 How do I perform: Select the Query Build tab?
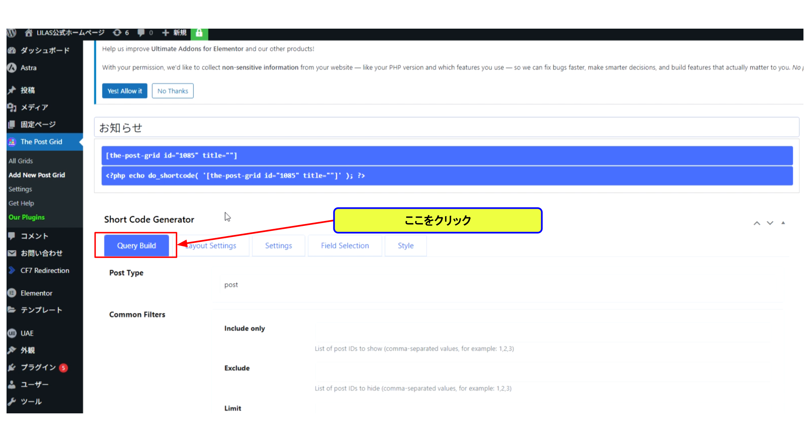(136, 246)
